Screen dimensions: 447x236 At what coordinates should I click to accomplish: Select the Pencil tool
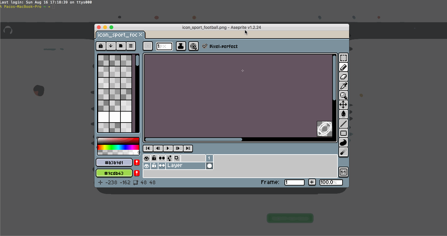pyautogui.click(x=343, y=67)
